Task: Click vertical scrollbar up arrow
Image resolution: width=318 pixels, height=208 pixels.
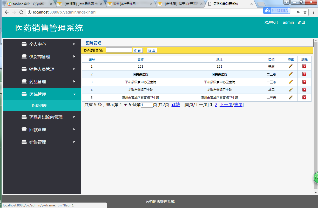Action: [x=316, y=41]
